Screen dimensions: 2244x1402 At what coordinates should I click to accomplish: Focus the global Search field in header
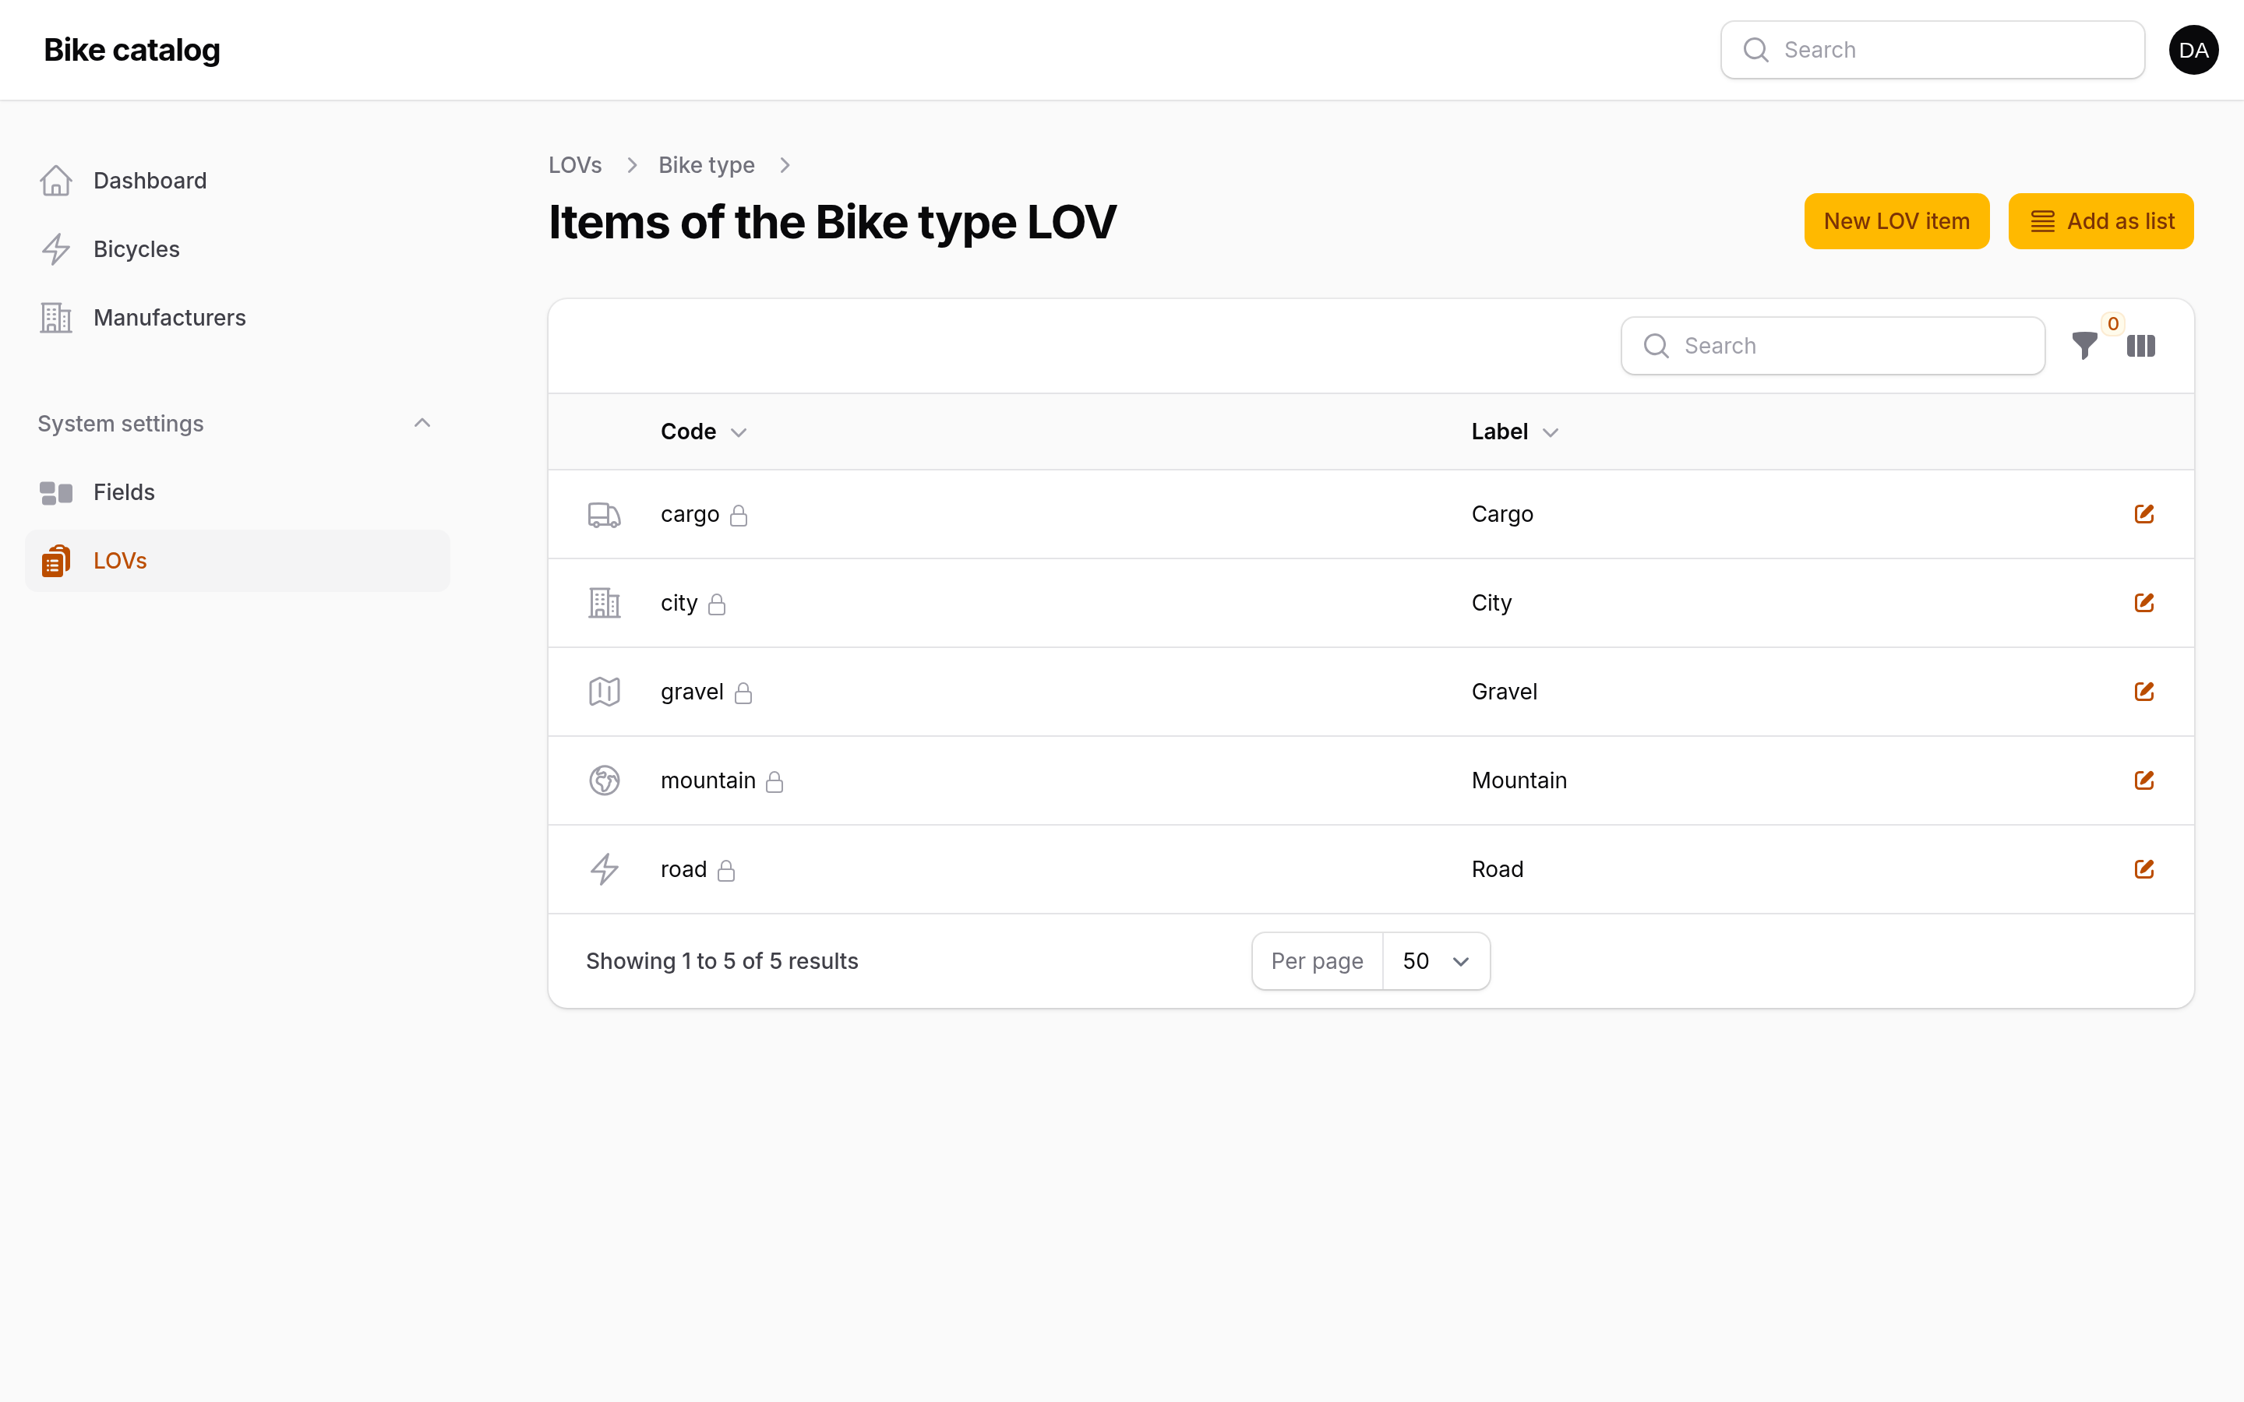tap(1932, 50)
